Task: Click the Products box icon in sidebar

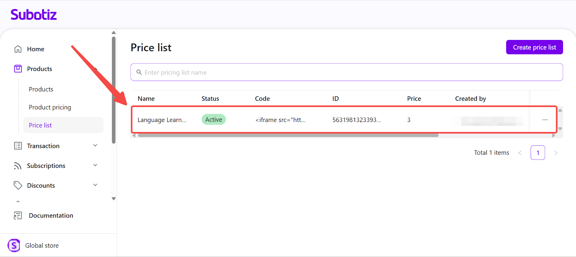Action: coord(18,69)
